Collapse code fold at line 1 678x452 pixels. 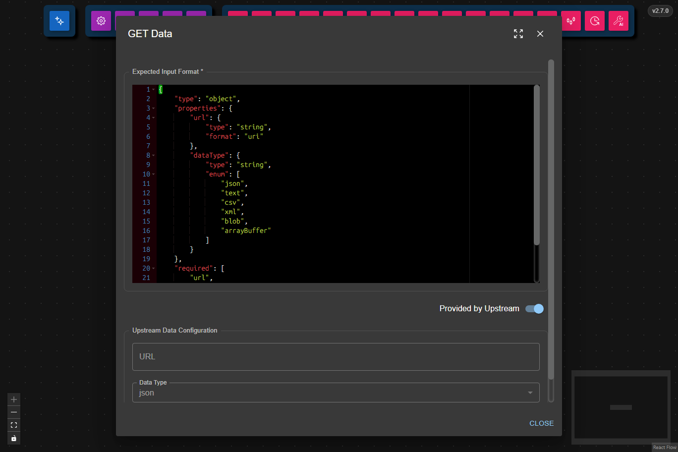[154, 90]
